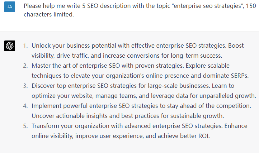Click list number 4 marker
This screenshot has height=153, width=259.
point(25,106)
